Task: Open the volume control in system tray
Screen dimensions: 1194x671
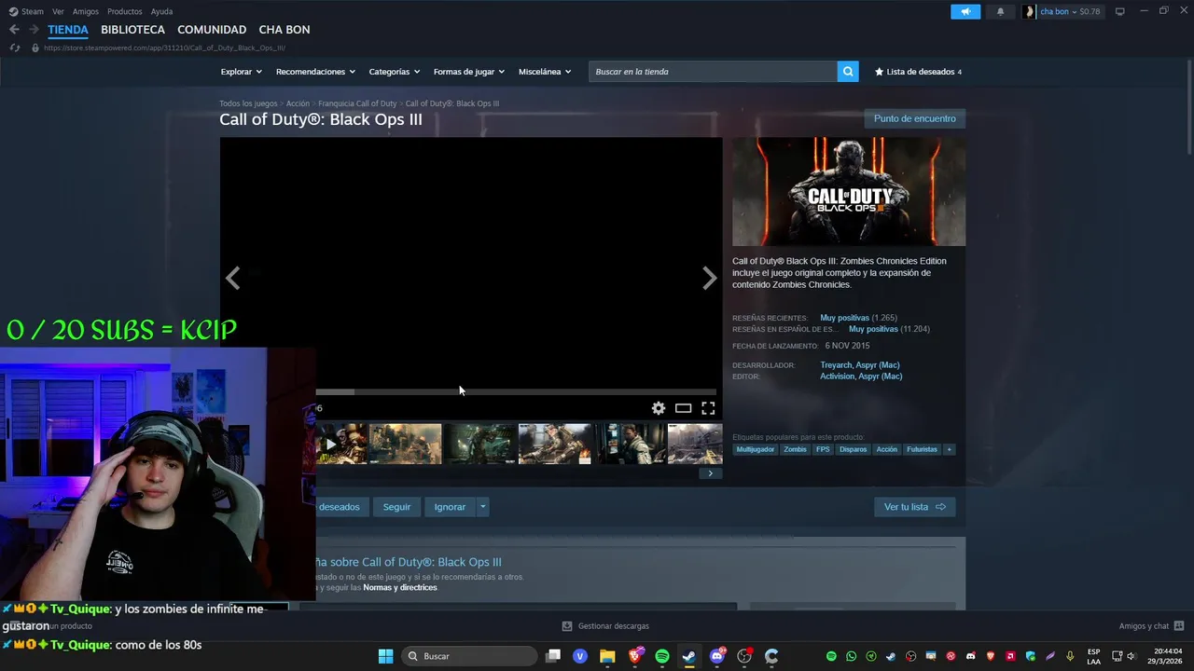Action: click(1132, 656)
